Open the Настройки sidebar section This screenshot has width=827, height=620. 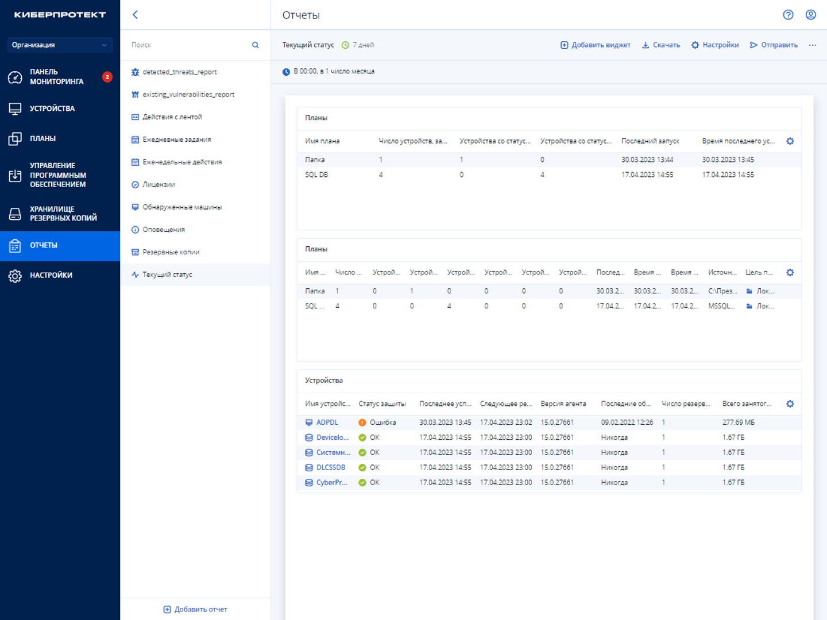[x=51, y=276]
